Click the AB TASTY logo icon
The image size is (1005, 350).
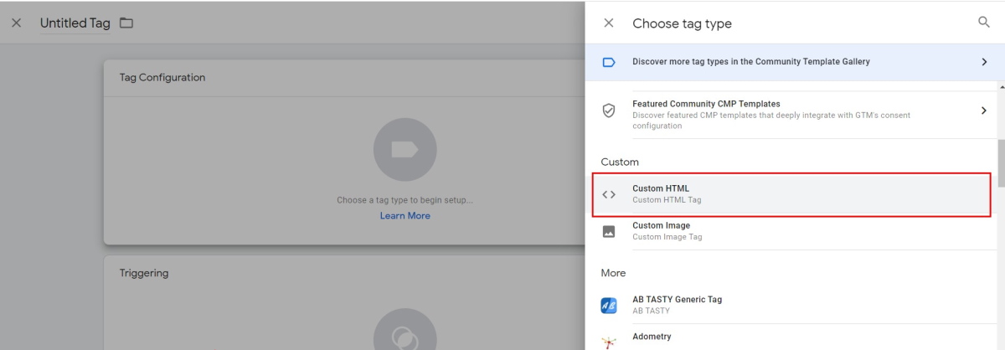[609, 306]
